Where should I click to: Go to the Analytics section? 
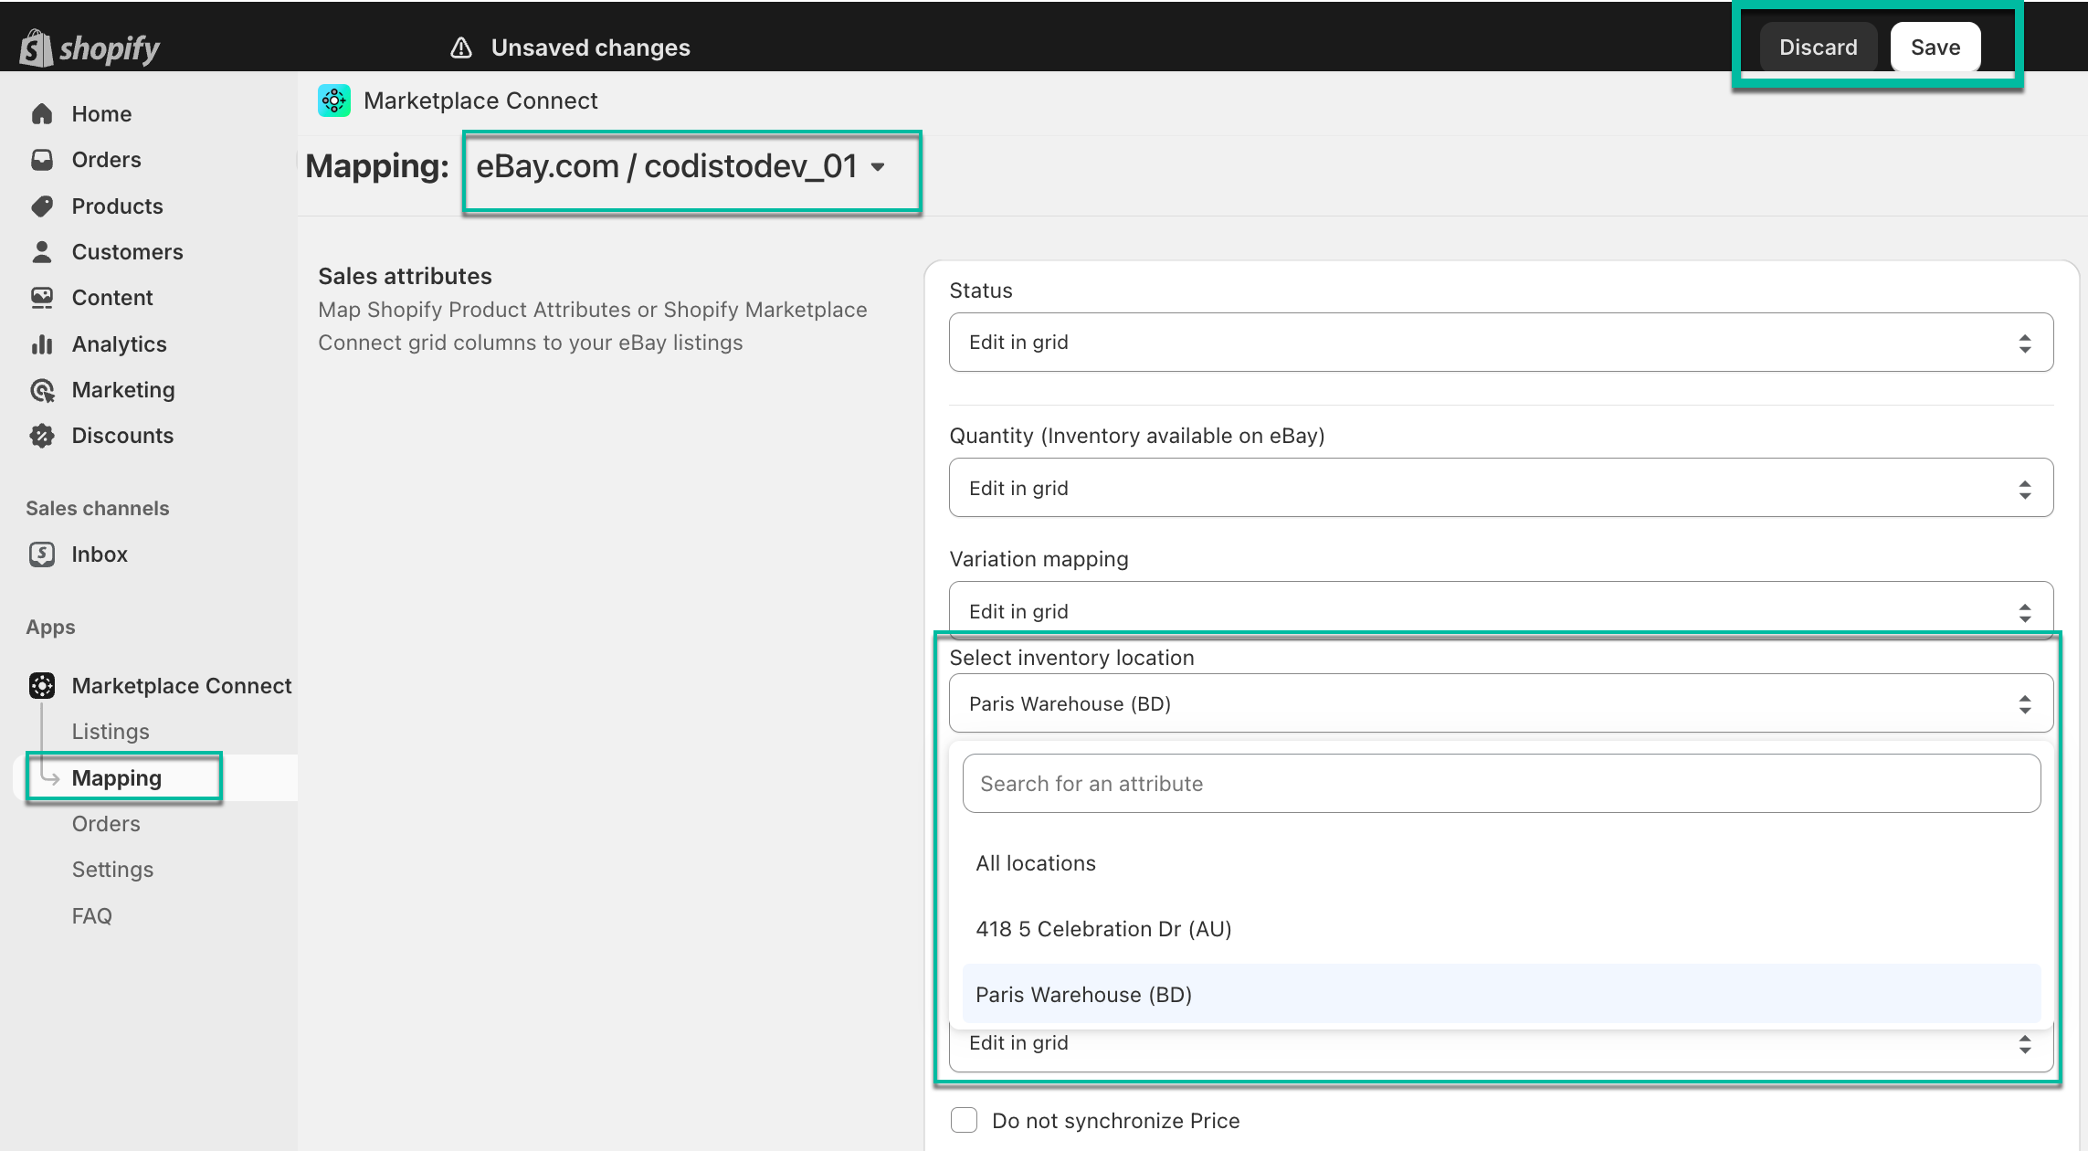click(119, 344)
